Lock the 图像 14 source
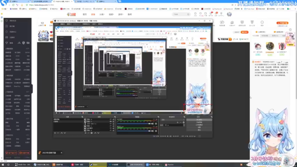This screenshot has height=167, width=297. pyautogui.click(x=113, y=119)
